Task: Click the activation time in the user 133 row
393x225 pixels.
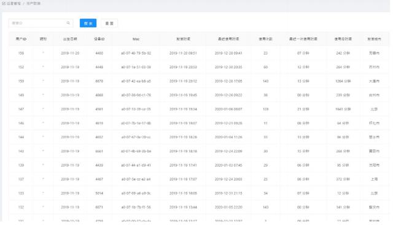Action: (183, 193)
